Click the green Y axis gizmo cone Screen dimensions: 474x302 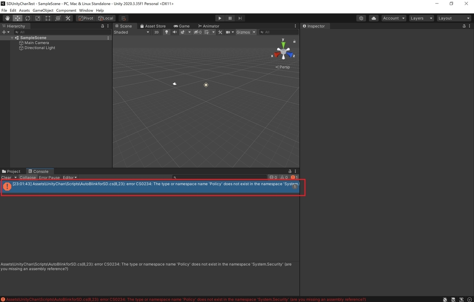point(283,44)
